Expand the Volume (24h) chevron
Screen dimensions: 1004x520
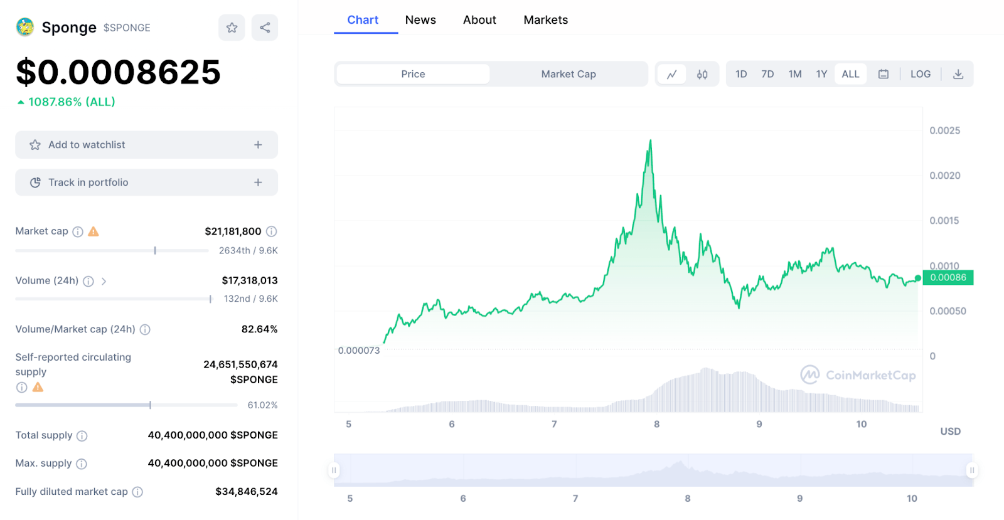click(x=104, y=281)
